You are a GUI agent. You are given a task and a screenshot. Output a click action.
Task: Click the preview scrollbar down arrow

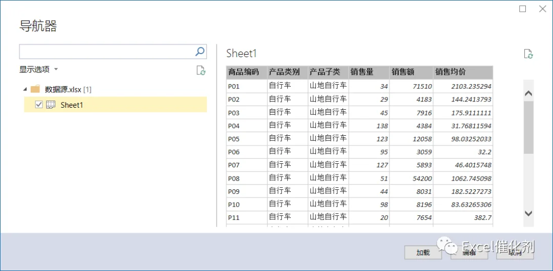point(528,213)
